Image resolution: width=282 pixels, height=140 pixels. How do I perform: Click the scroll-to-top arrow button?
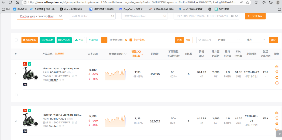(279, 133)
